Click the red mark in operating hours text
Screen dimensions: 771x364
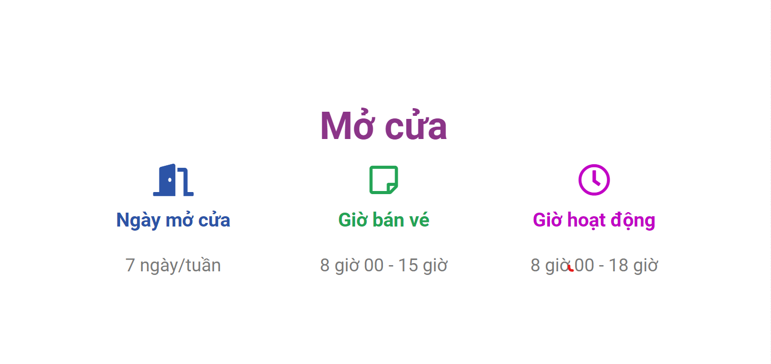point(571,268)
